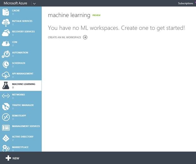Choose the Automation sidebar label

pyautogui.click(x=20, y=53)
